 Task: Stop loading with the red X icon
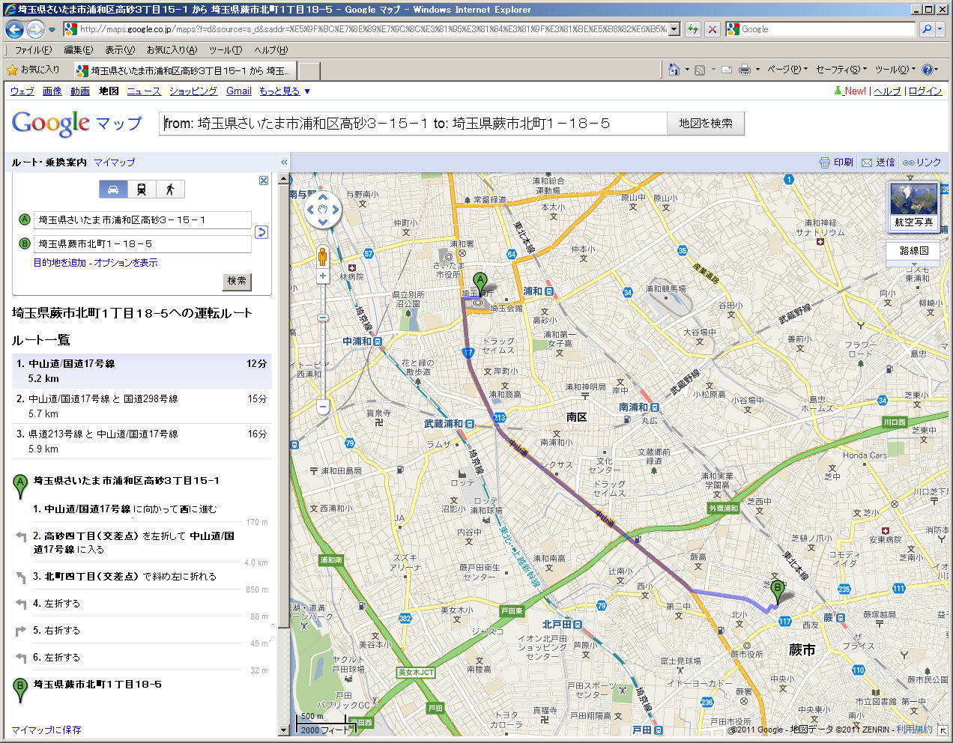click(713, 29)
